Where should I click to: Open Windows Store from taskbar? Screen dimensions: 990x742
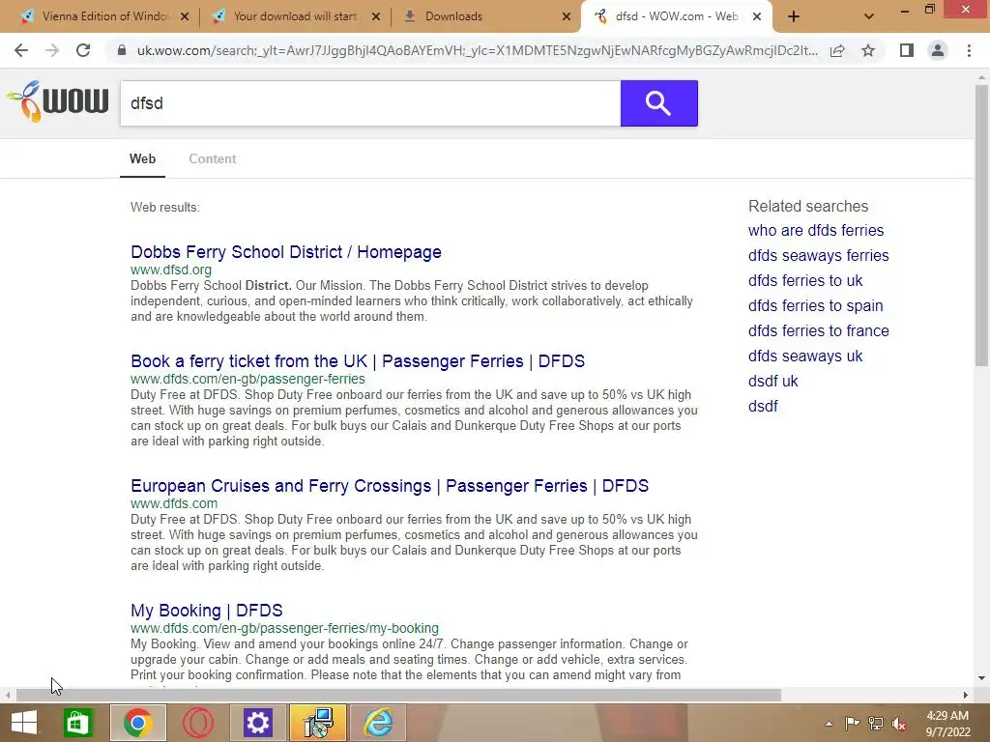click(x=77, y=723)
